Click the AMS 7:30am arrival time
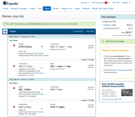Screen dimensions: 135x117 [x=57, y=89]
